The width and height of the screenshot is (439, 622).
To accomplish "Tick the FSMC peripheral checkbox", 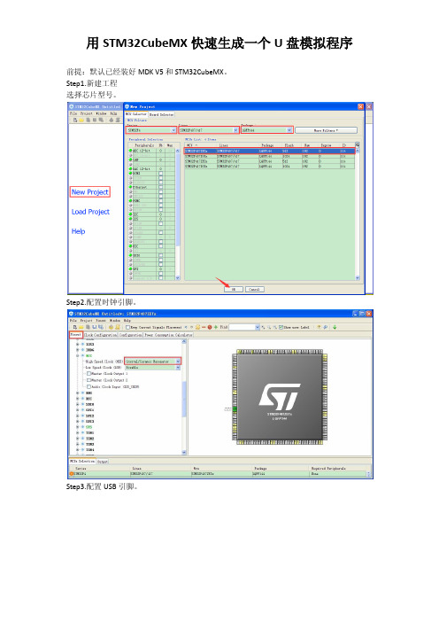I will (x=161, y=201).
